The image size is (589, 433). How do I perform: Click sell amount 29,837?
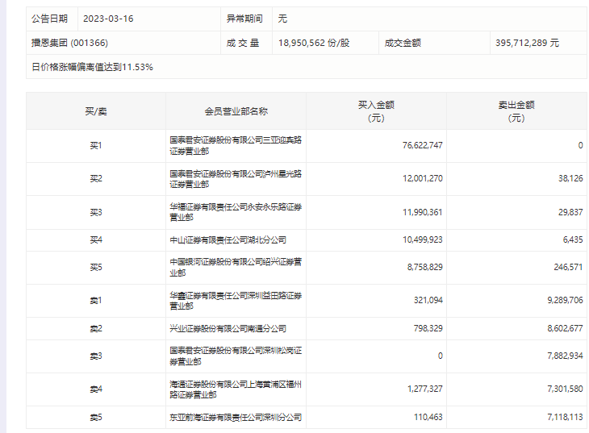570,212
